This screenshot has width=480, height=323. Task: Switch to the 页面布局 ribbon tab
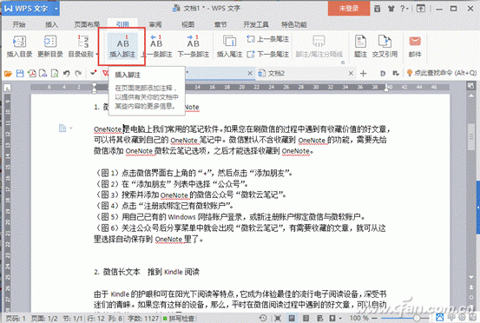[87, 24]
